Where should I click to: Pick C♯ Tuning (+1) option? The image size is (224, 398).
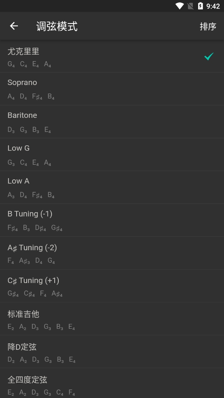coord(112,286)
